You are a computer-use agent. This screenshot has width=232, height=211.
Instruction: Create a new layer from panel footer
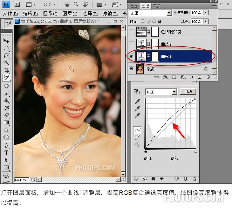200,77
